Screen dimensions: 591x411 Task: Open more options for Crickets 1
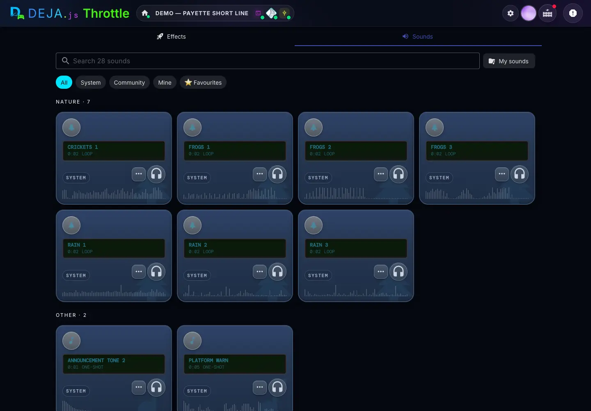tap(139, 174)
